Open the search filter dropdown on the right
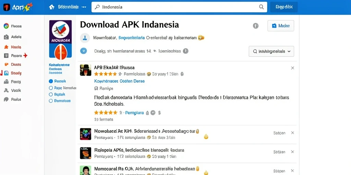The image size is (351, 175). (x=271, y=51)
